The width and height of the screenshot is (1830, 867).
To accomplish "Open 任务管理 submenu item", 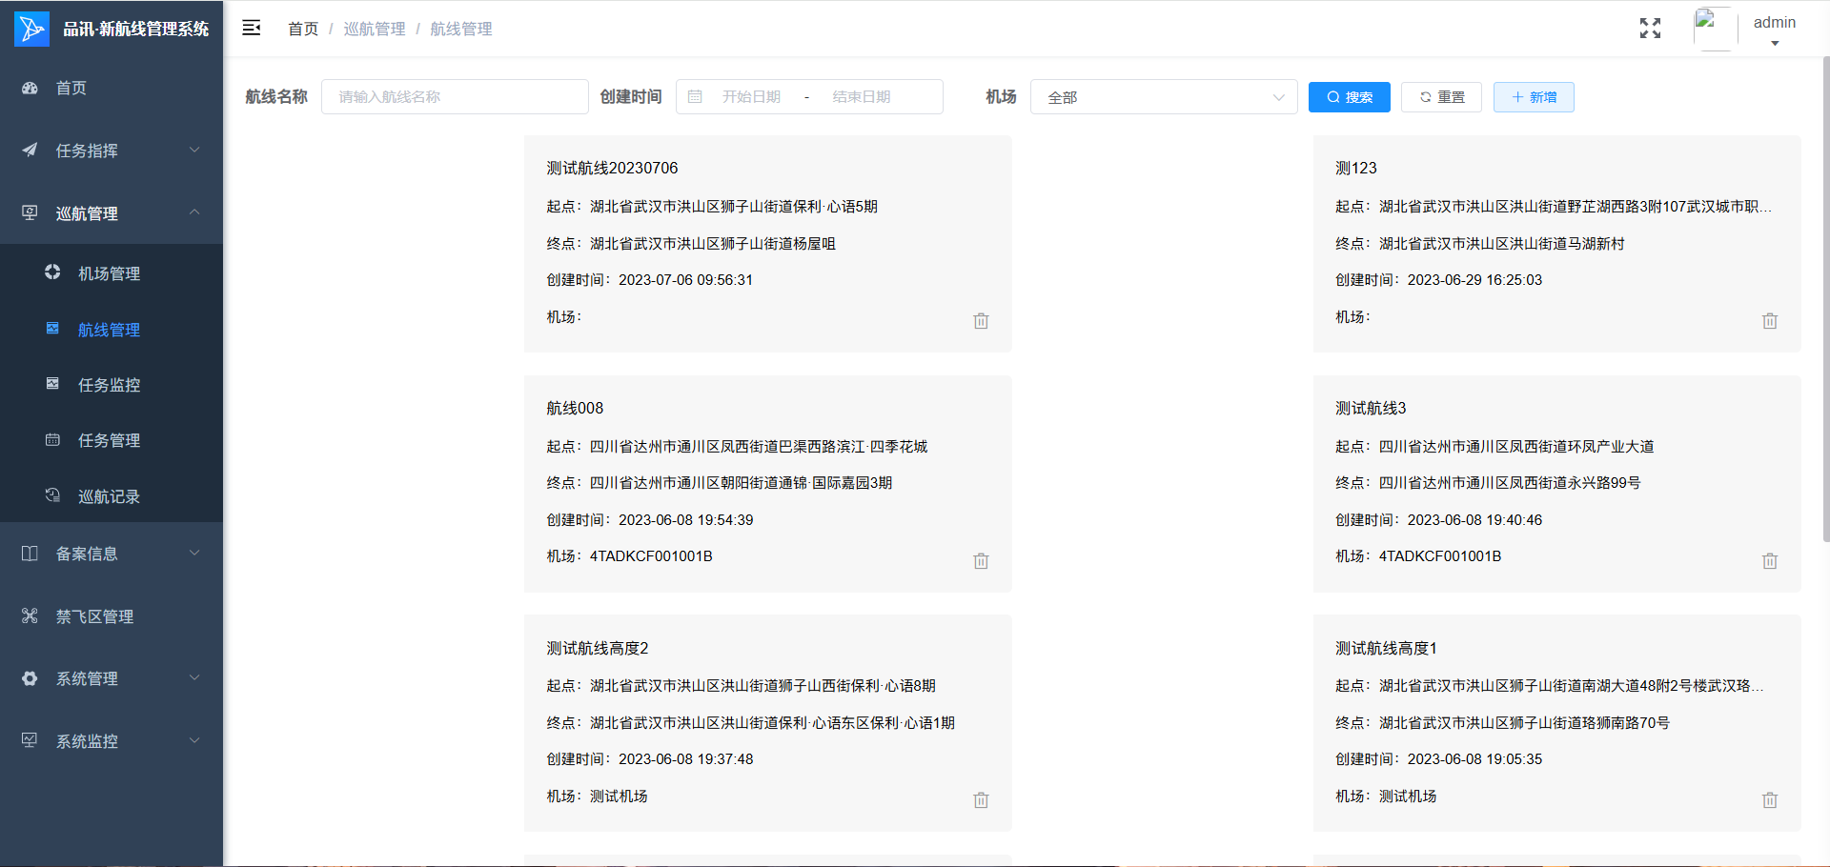I will pyautogui.click(x=112, y=440).
